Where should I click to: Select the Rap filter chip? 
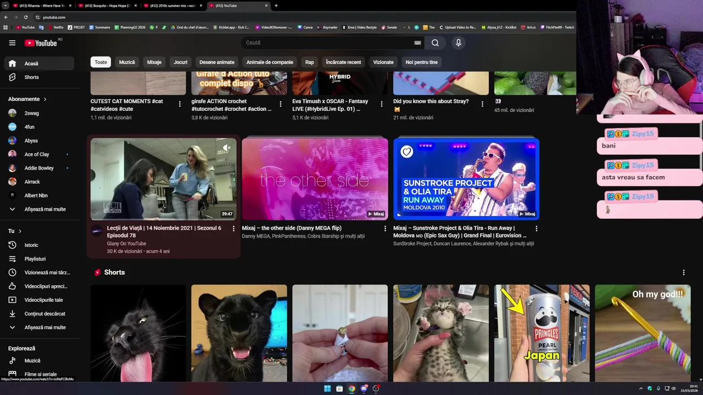click(310, 62)
